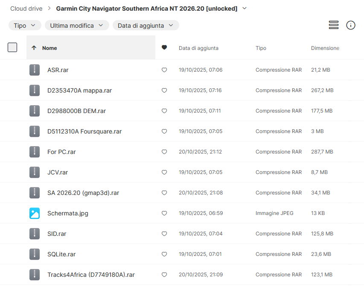Image resolution: width=364 pixels, height=299 pixels.
Task: Click the 13 KB size value
Action: (318, 213)
